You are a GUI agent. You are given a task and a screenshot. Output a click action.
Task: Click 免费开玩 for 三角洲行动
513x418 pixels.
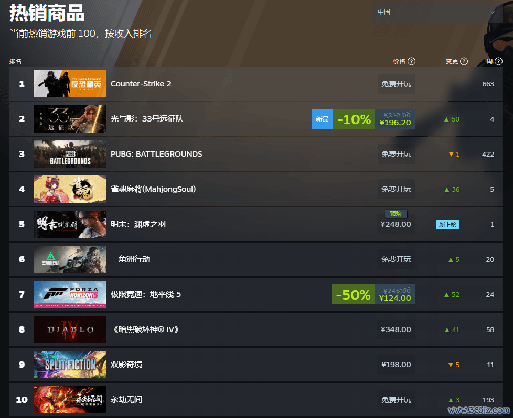(396, 259)
